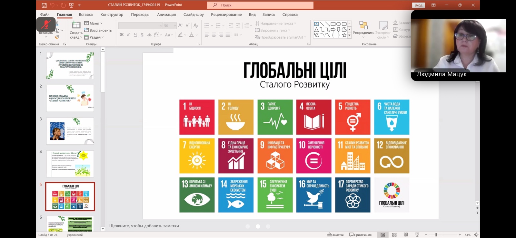516x238 pixels.
Task: Switch to the Анимация tab
Action: 166,14
